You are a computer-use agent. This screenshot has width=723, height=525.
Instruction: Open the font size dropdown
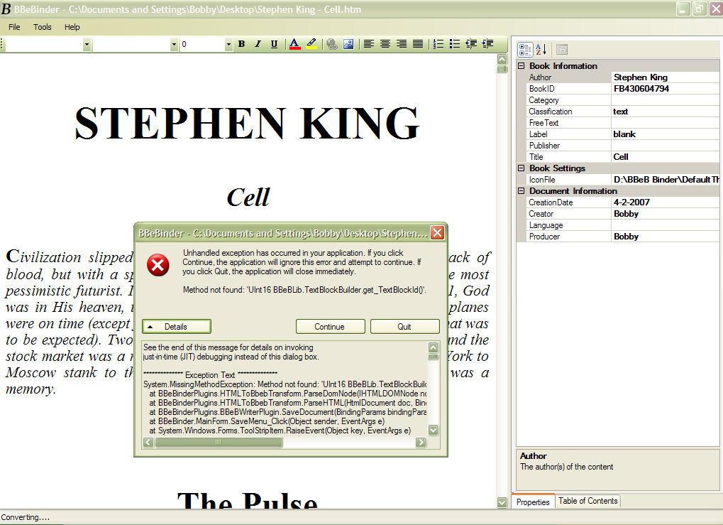(228, 44)
